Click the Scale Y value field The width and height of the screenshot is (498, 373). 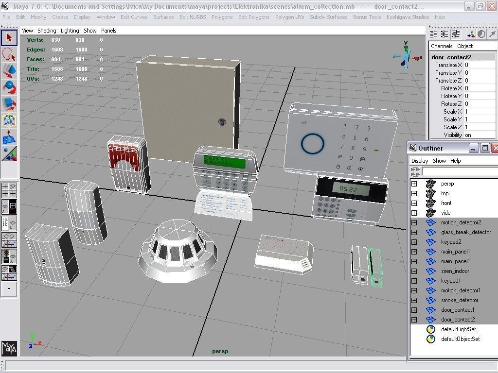point(480,119)
